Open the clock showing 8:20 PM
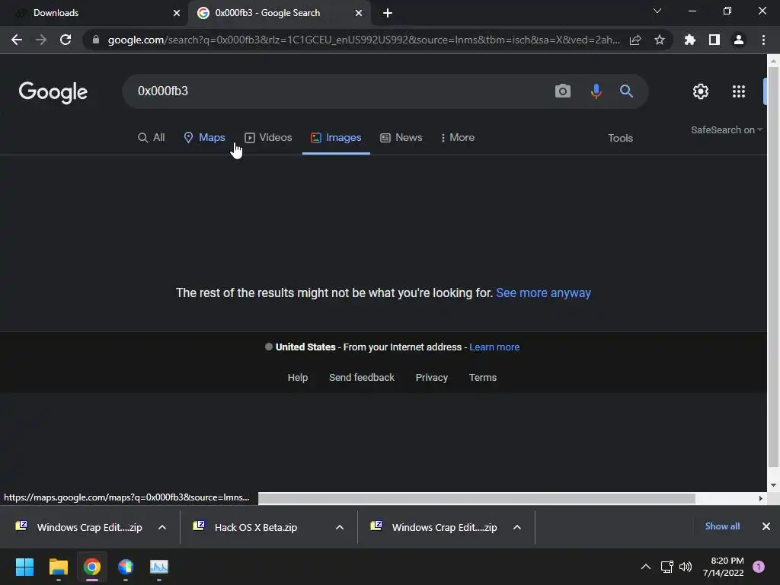The height and width of the screenshot is (585, 780). (724, 567)
